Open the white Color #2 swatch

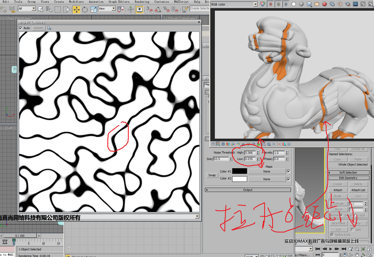point(240,179)
